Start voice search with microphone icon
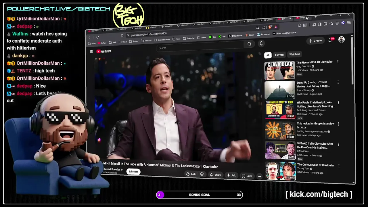Viewport: 368px width, 207px height. click(261, 43)
